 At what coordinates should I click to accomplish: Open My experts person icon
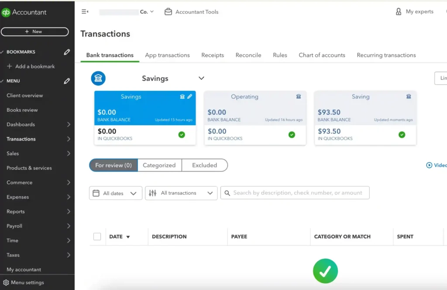(398, 12)
